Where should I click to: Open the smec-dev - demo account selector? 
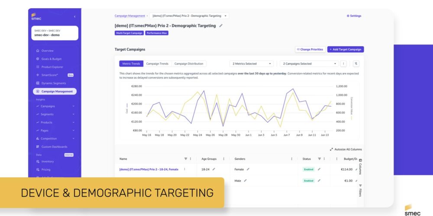click(55, 33)
